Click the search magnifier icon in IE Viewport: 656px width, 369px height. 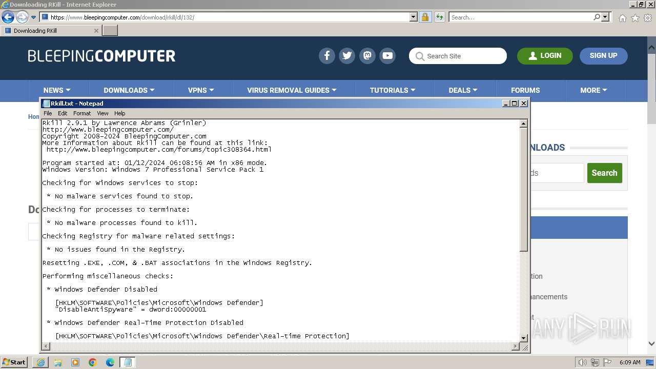pos(597,17)
